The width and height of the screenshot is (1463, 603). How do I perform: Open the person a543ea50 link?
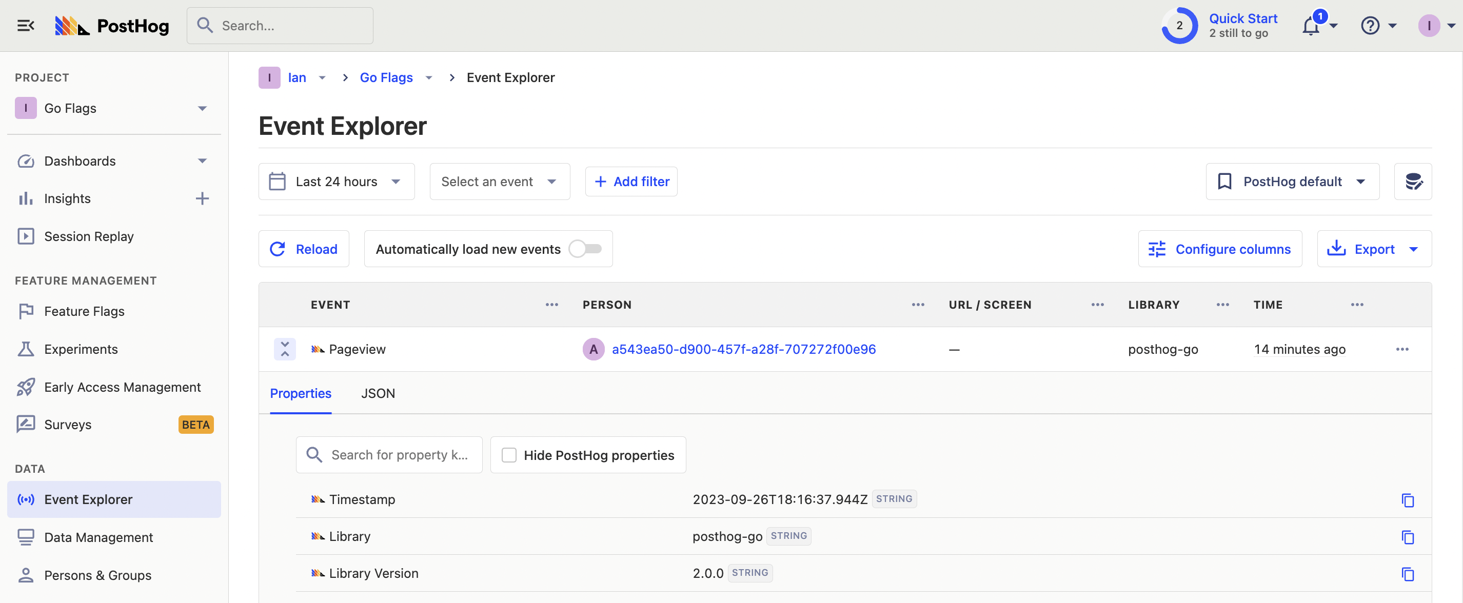pos(743,349)
